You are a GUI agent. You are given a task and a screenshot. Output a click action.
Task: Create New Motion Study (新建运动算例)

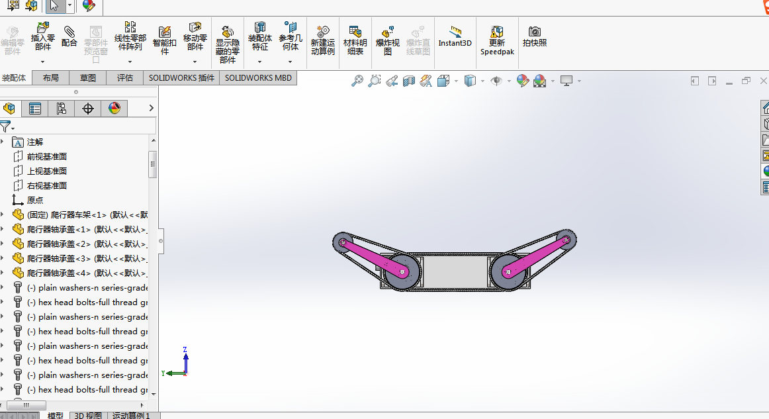pyautogui.click(x=323, y=40)
